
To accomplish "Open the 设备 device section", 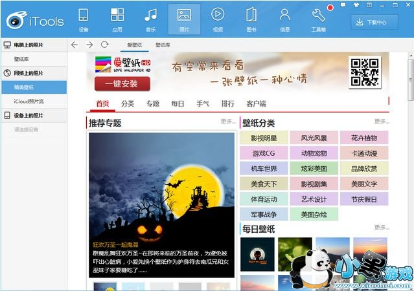I will (84, 20).
